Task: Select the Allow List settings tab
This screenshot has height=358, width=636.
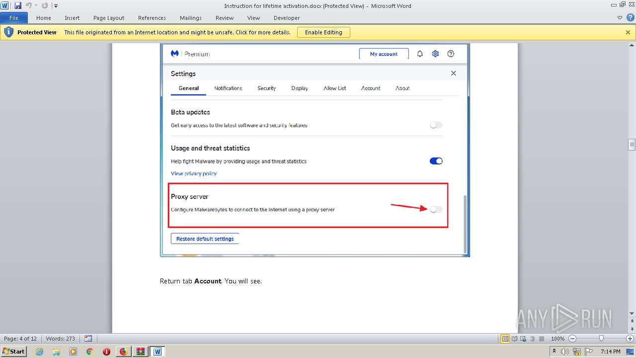Action: click(x=335, y=88)
